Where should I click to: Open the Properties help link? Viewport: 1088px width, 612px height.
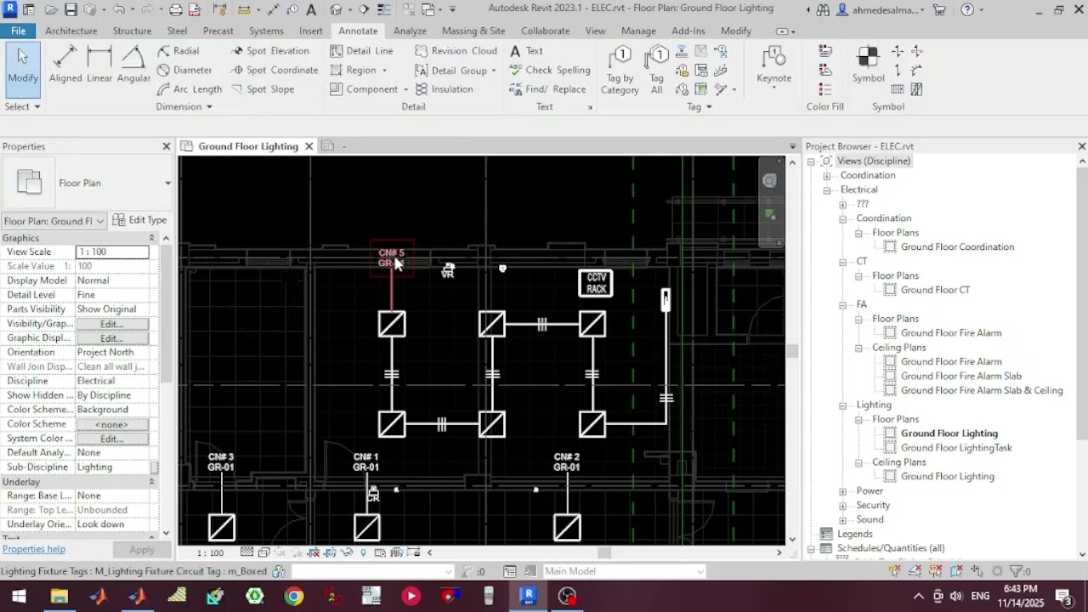pos(34,549)
